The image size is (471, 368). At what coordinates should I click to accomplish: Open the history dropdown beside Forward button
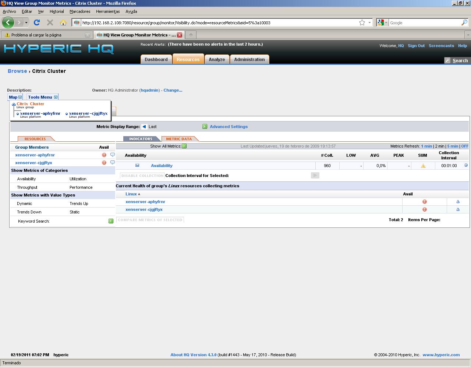26,23
